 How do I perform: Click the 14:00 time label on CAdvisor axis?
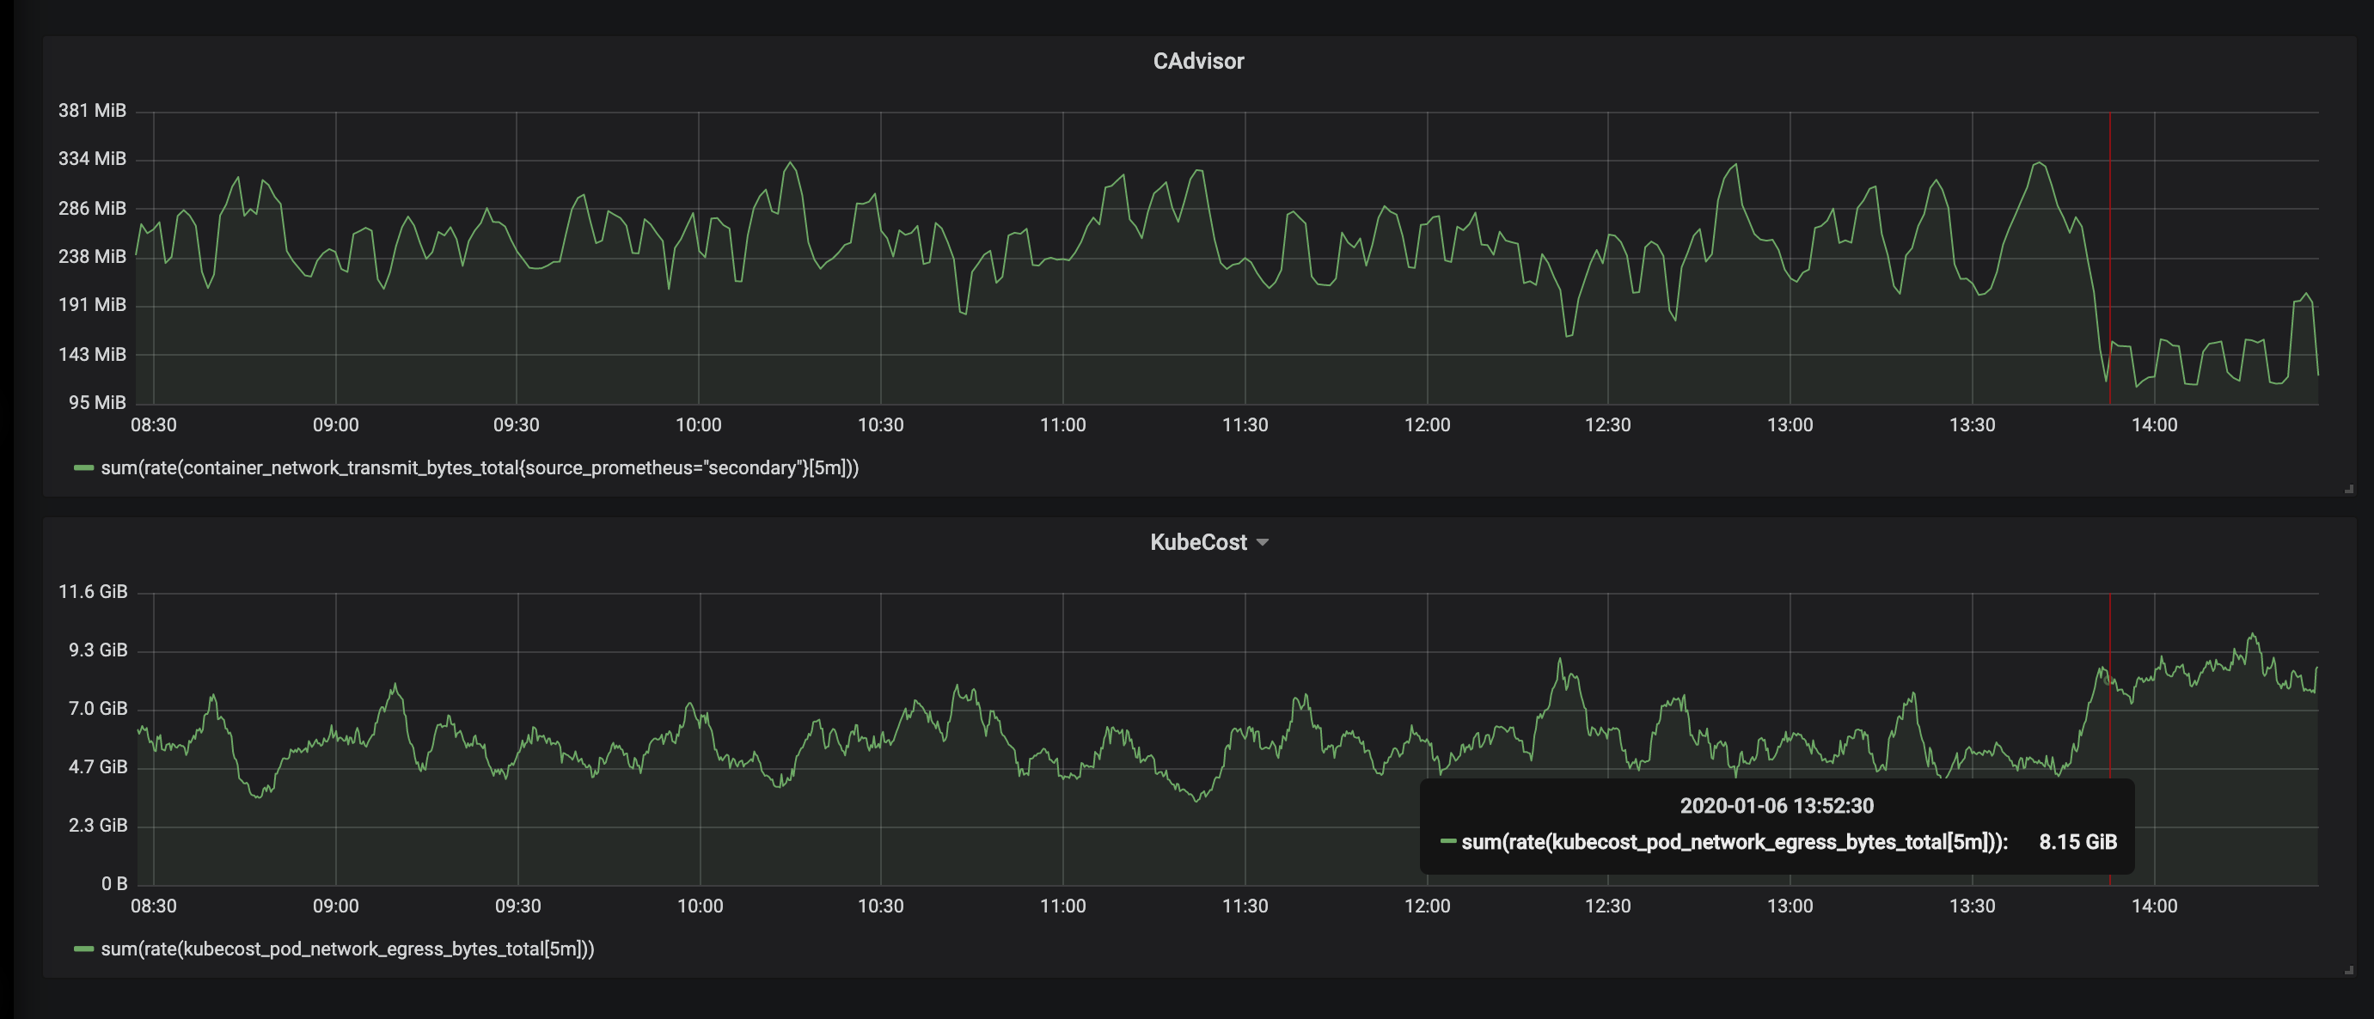(2157, 425)
